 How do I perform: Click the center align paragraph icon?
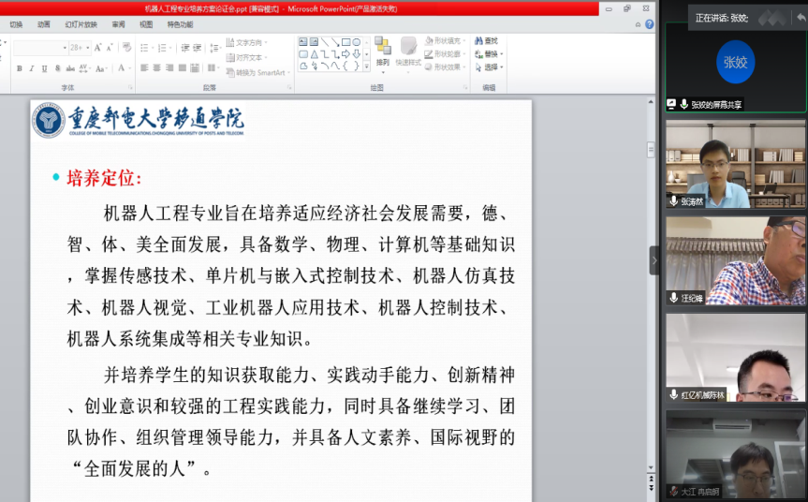[157, 68]
